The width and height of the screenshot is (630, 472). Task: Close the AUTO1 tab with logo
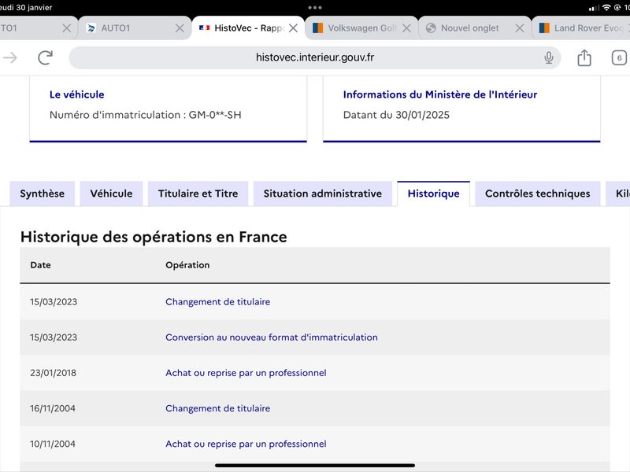[180, 28]
